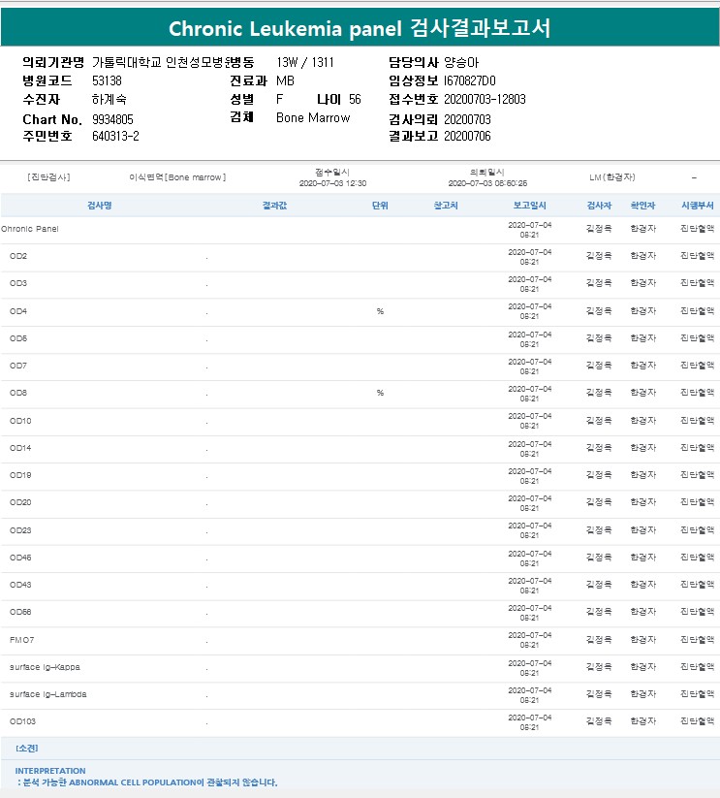Click the FMC7 test name
The width and height of the screenshot is (720, 798).
[22, 640]
